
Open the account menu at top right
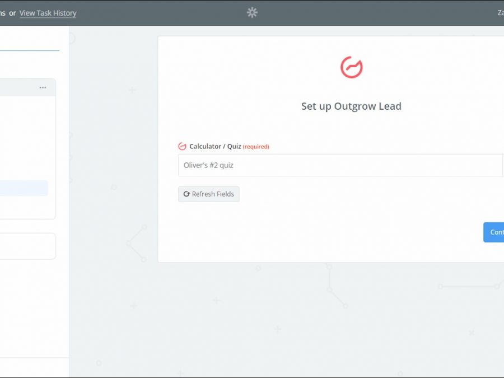pyautogui.click(x=500, y=13)
